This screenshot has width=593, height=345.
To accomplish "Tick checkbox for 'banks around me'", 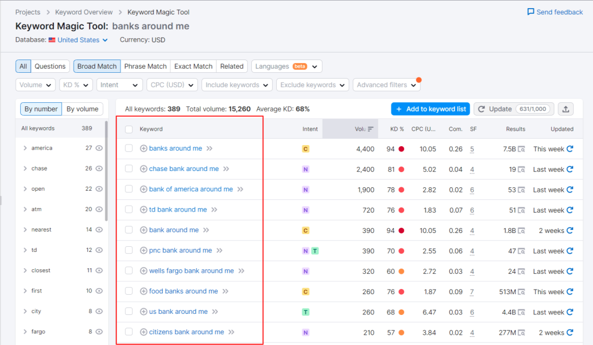I will pyautogui.click(x=129, y=149).
